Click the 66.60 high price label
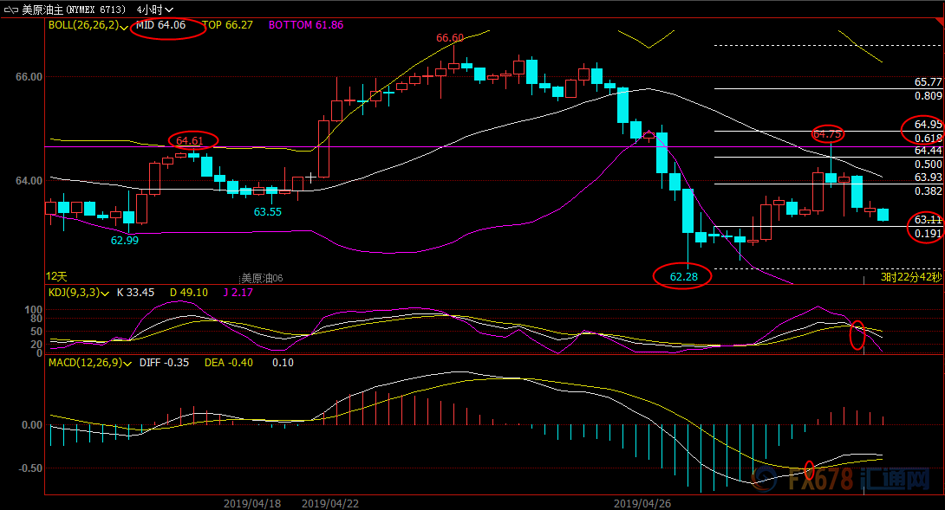The height and width of the screenshot is (510, 945). tap(450, 38)
